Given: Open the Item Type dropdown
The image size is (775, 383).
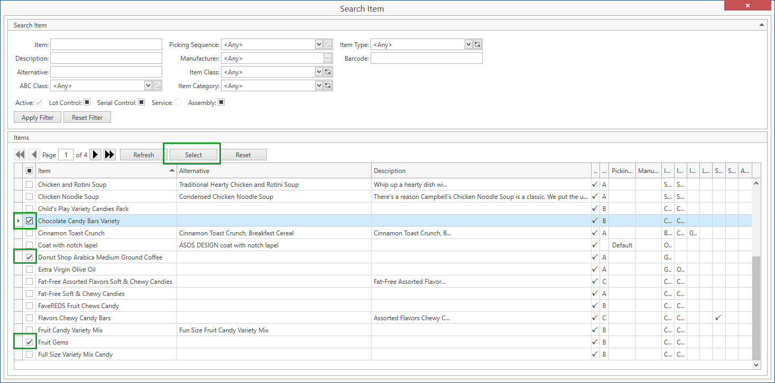Looking at the screenshot, I should pyautogui.click(x=468, y=44).
